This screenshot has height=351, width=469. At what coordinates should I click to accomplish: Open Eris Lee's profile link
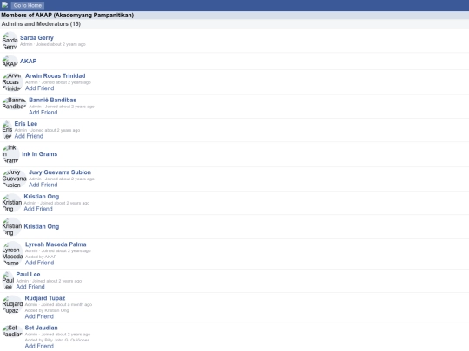26,124
